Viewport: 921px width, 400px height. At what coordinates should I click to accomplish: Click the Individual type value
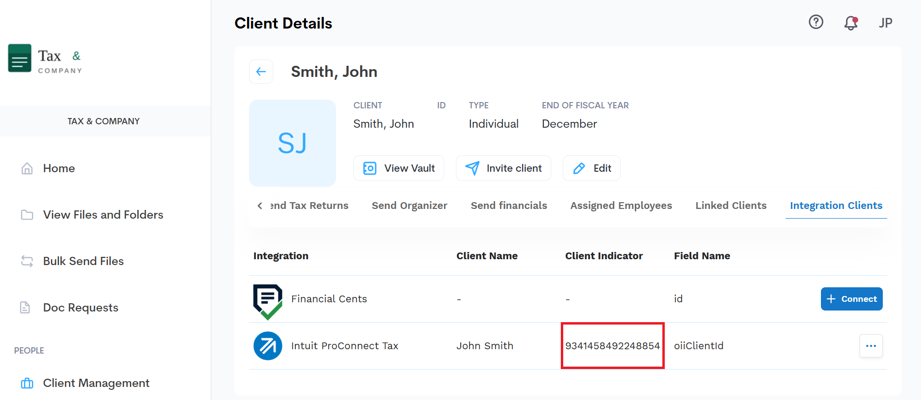pos(494,124)
